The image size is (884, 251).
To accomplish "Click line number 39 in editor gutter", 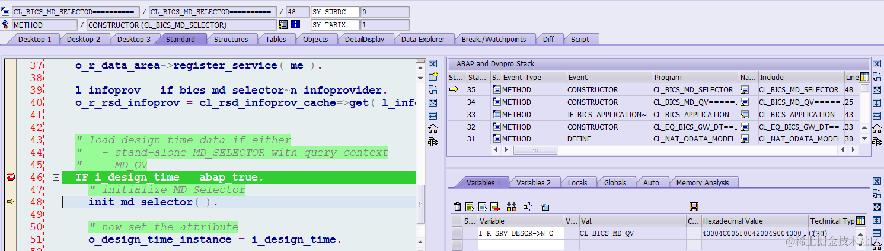I will pos(36,90).
